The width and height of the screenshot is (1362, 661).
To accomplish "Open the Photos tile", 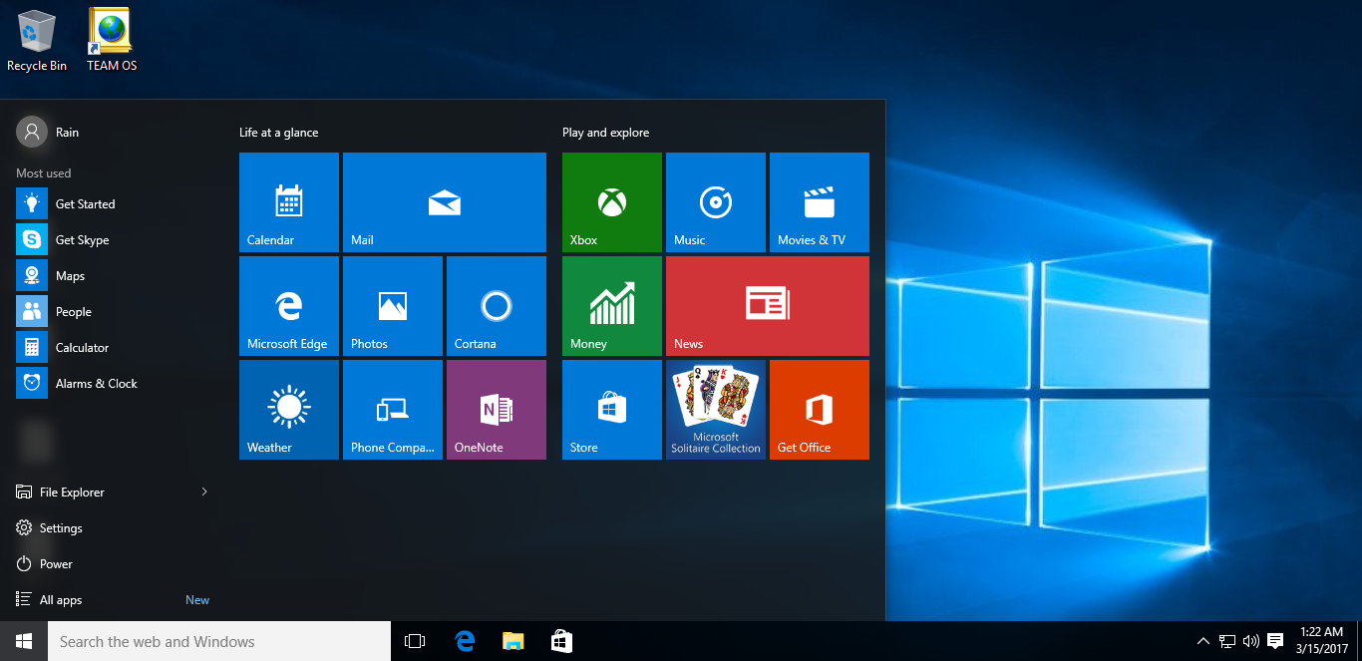I will point(393,306).
